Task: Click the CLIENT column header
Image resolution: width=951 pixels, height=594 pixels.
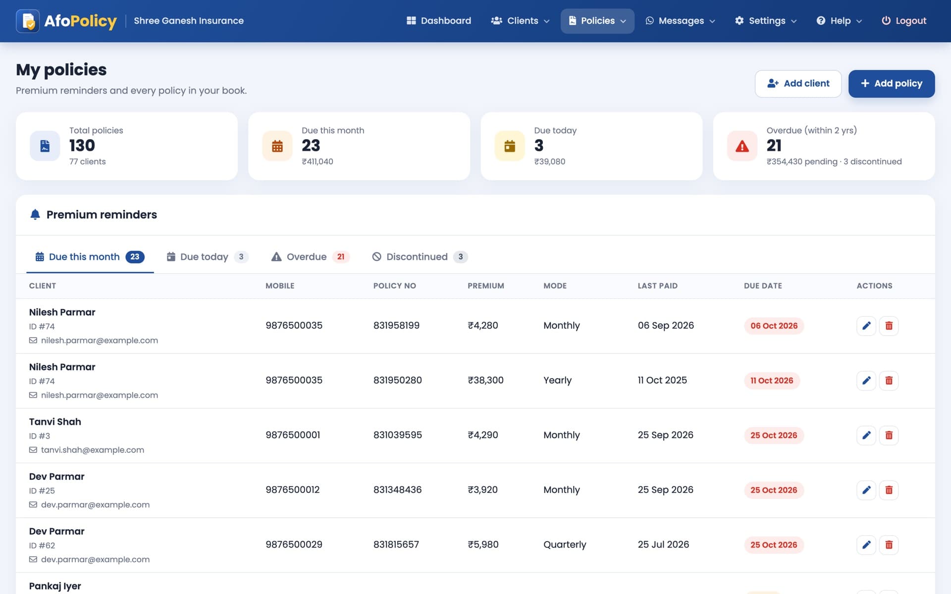Action: (x=43, y=286)
